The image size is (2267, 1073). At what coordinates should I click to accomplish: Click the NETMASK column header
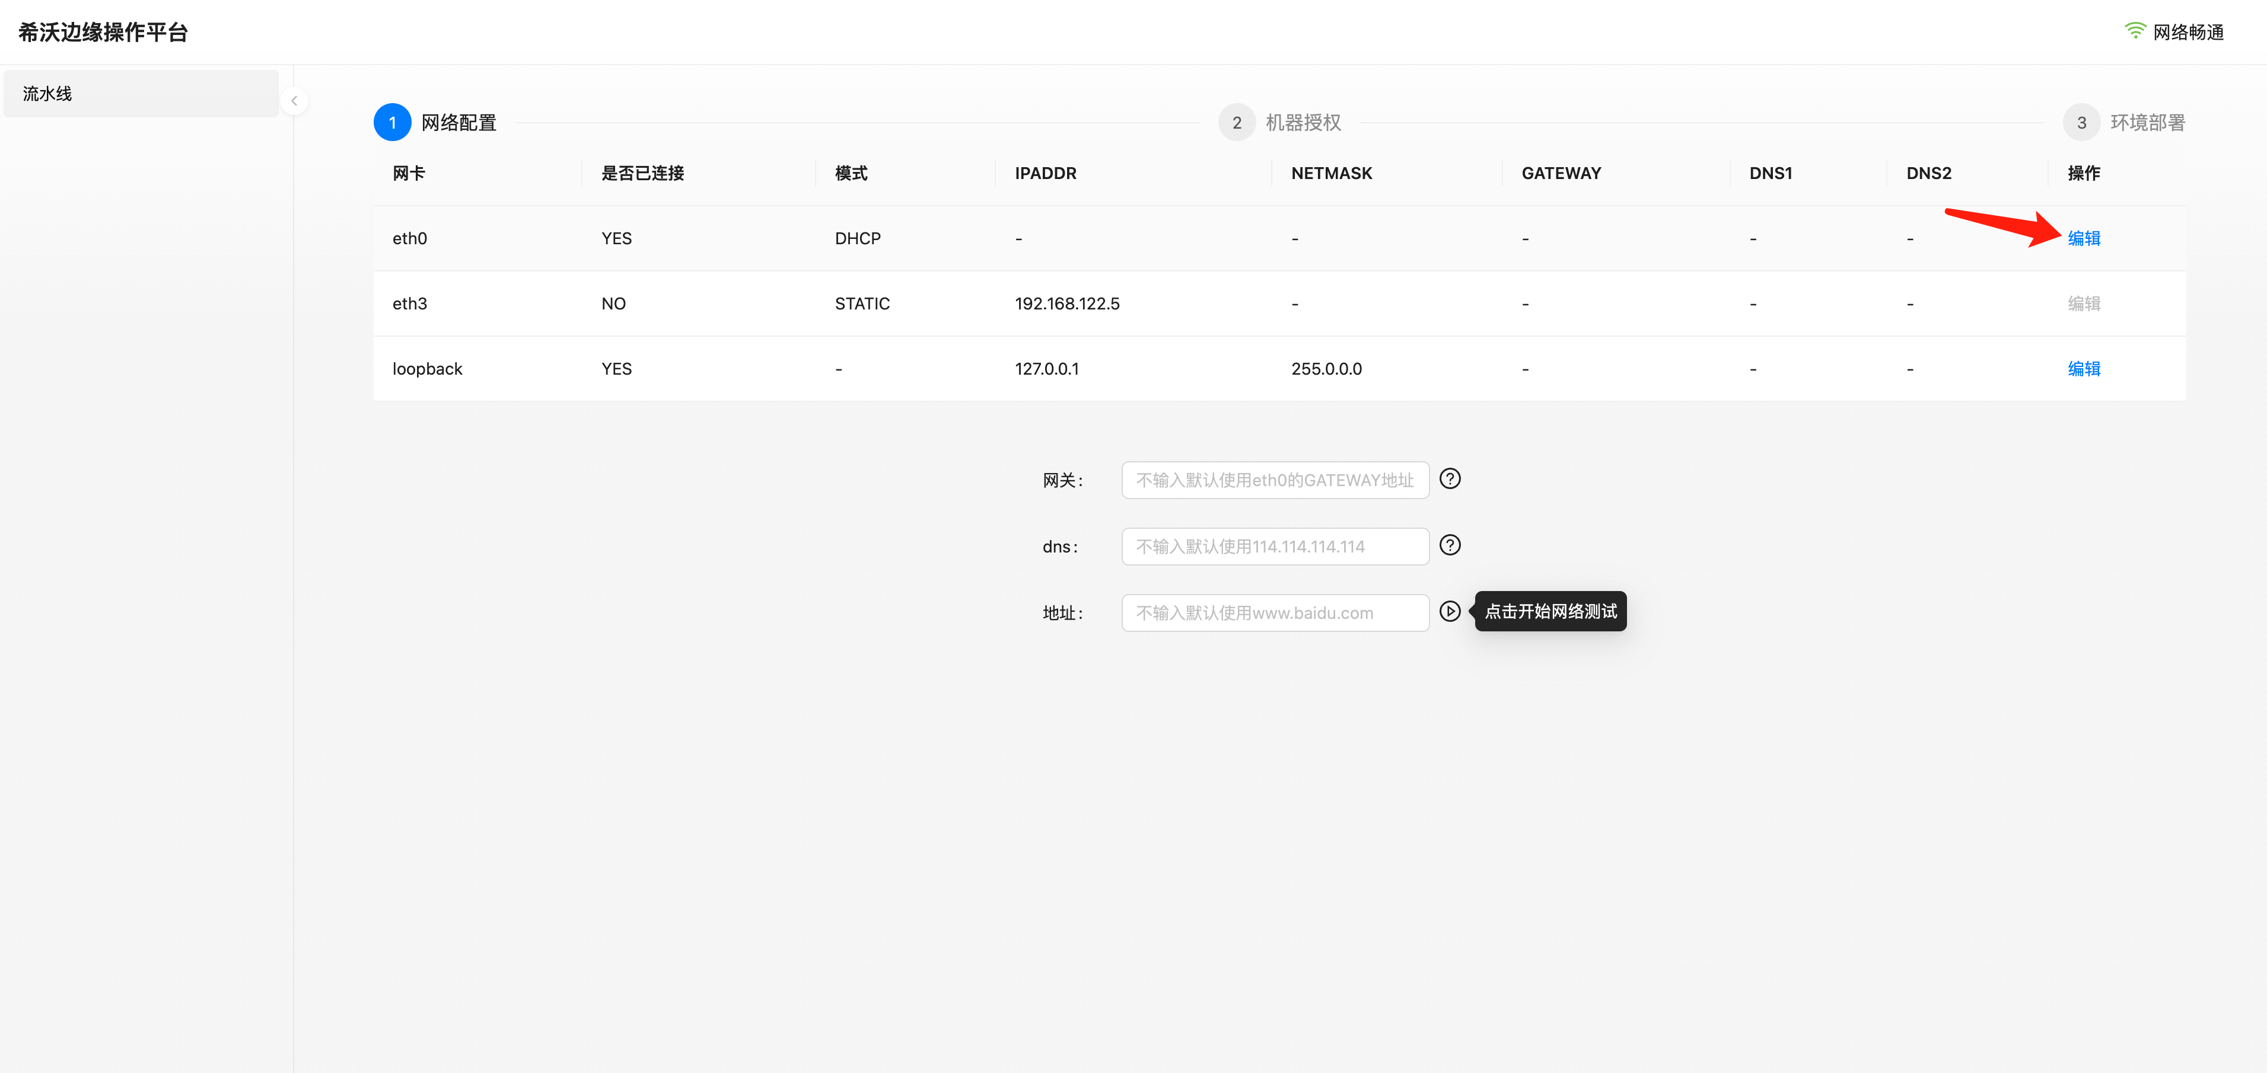(1332, 173)
